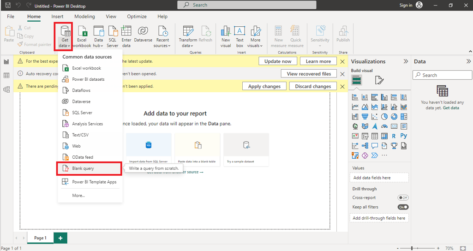Open the Help ribbon tab
The height and width of the screenshot is (251, 473).
click(x=162, y=16)
